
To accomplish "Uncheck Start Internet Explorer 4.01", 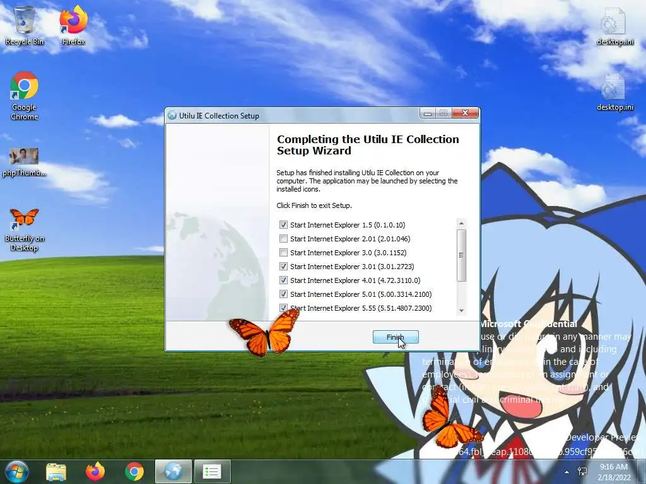I will (283, 280).
